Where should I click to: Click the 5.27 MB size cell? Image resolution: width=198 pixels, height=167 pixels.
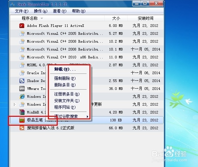point(116,33)
